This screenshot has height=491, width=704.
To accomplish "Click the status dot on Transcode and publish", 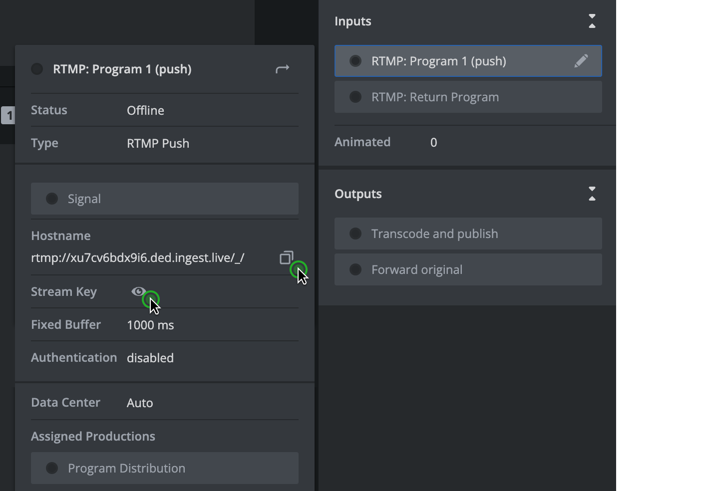I will [355, 233].
